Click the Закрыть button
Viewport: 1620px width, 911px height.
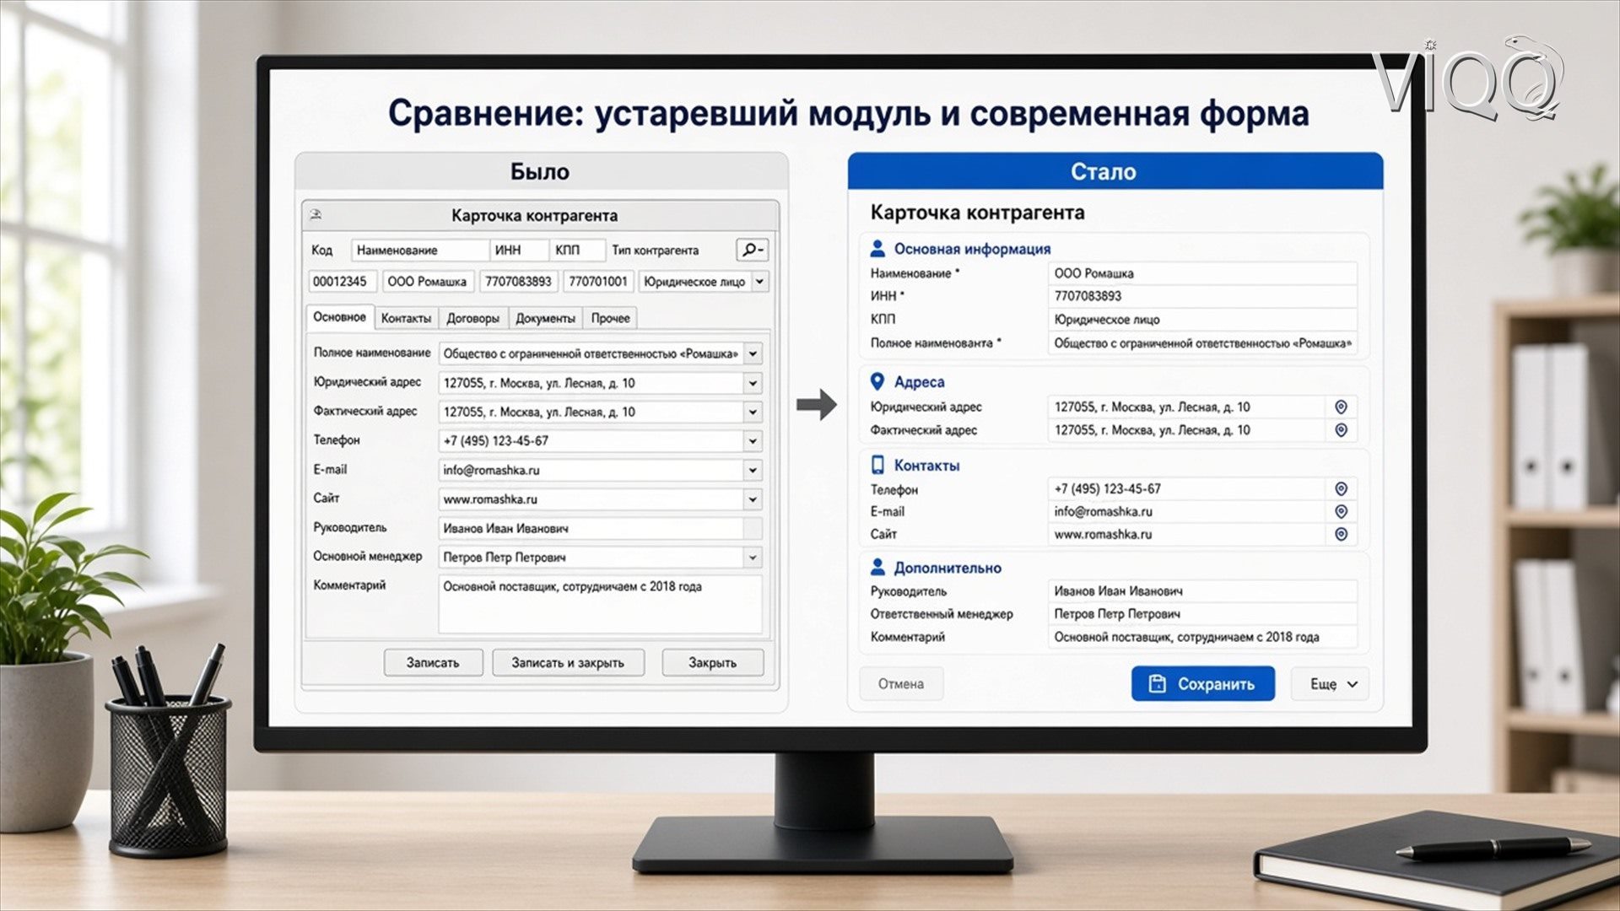point(712,662)
